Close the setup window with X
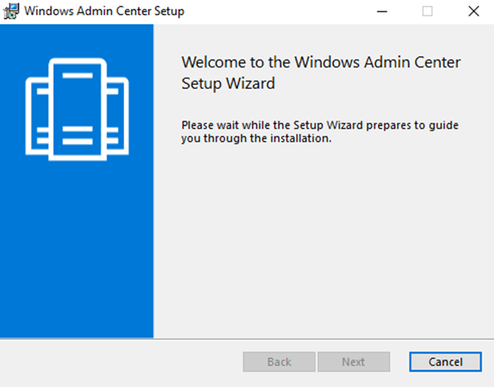494x387 pixels. coord(474,11)
